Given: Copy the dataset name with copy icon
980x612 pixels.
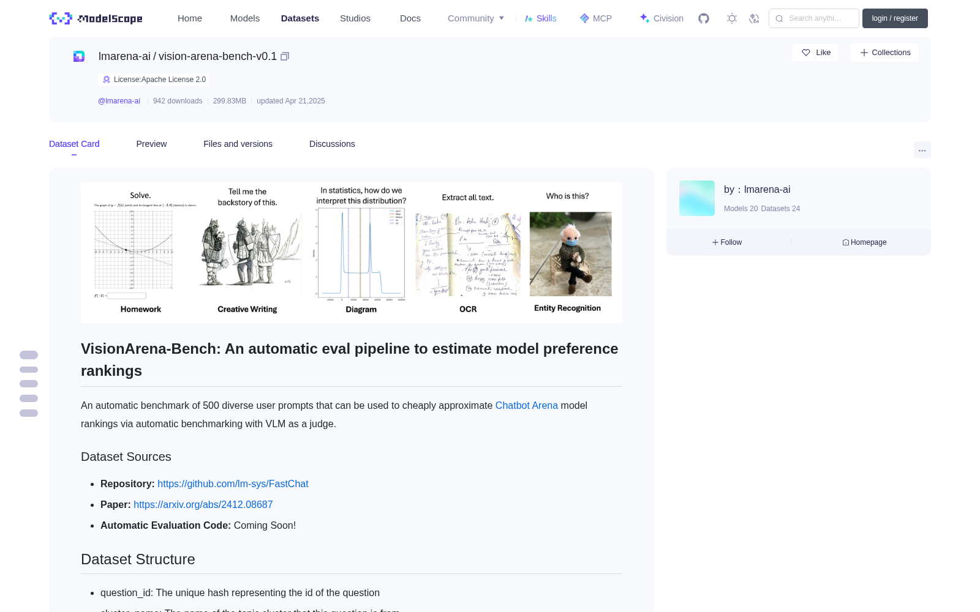Looking at the screenshot, I should [x=285, y=56].
